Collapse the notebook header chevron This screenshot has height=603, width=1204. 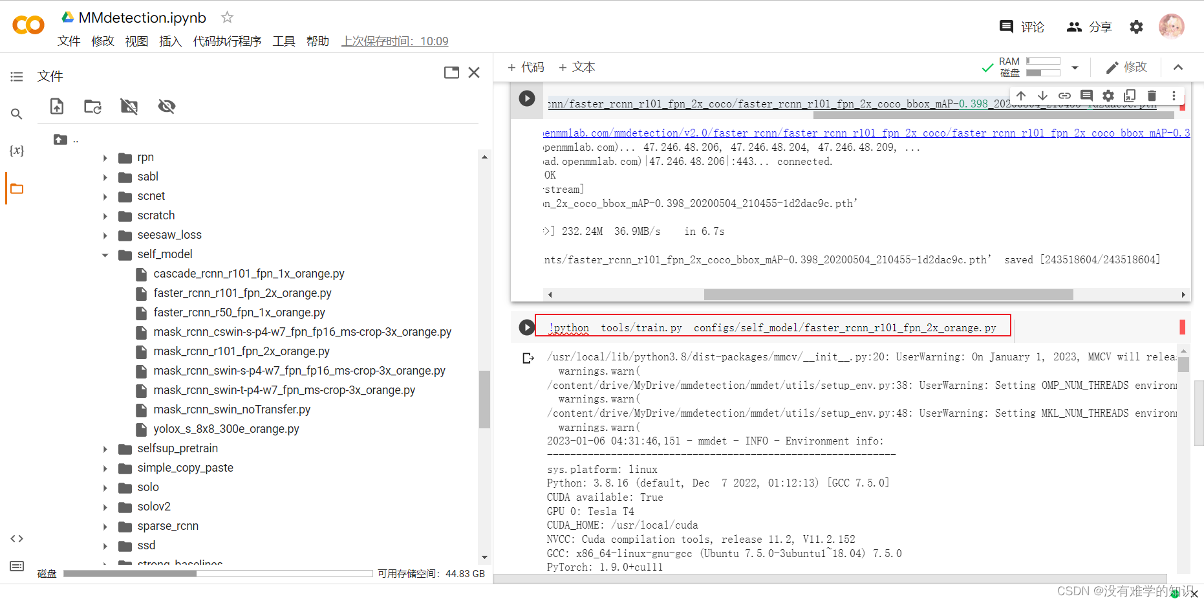(x=1178, y=67)
